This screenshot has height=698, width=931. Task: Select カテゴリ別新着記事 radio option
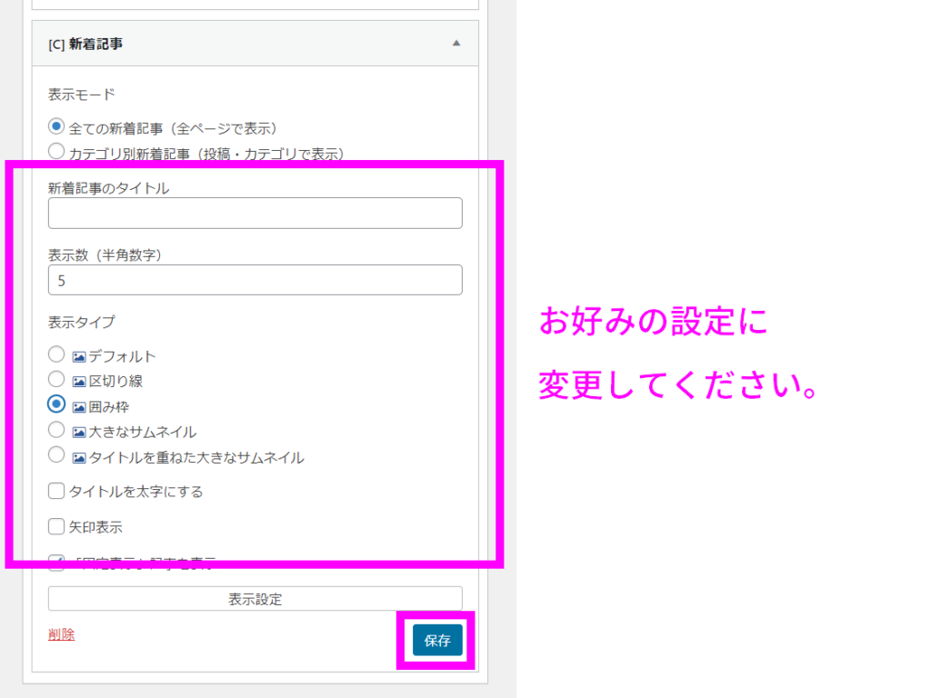click(x=56, y=153)
